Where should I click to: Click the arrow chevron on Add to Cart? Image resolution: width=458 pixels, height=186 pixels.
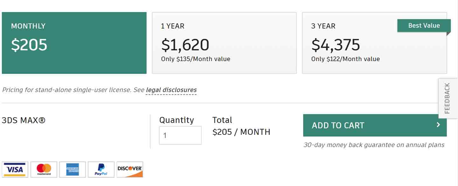tap(438, 125)
